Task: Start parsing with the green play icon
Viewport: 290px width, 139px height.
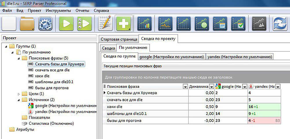Action: pyautogui.click(x=66, y=23)
